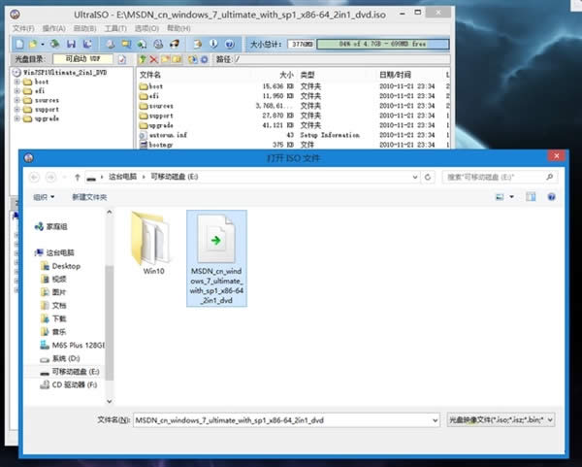582x467 pixels.
Task: Click the Back arrow in Open ISO dialog
Action: tap(37, 178)
